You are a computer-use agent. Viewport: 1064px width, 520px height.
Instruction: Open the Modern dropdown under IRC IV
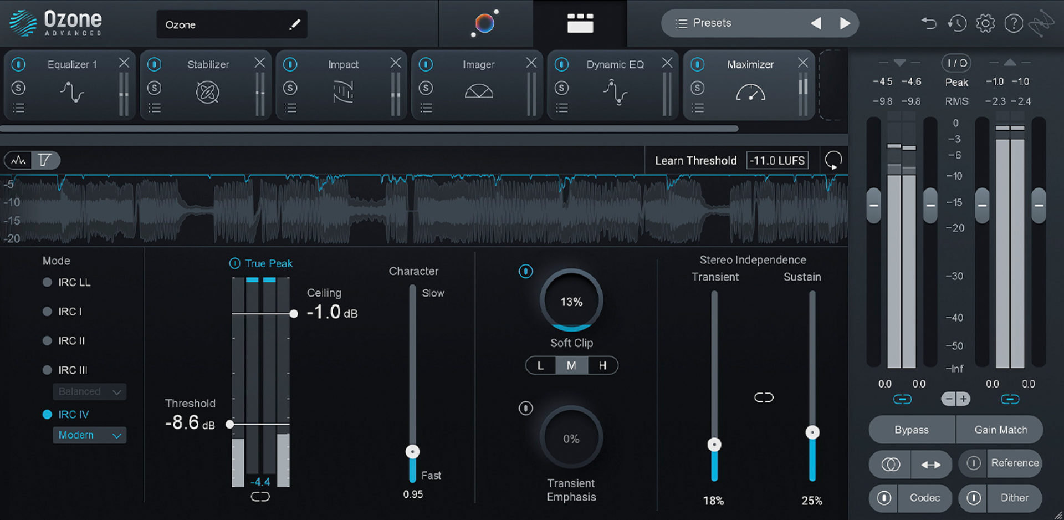(x=89, y=435)
